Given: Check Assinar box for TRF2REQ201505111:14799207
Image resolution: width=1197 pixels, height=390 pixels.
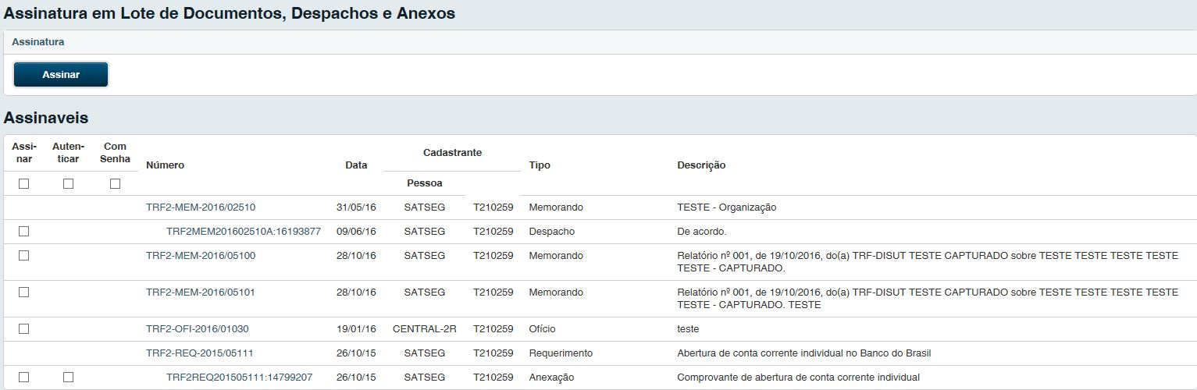Looking at the screenshot, I should click(x=23, y=378).
